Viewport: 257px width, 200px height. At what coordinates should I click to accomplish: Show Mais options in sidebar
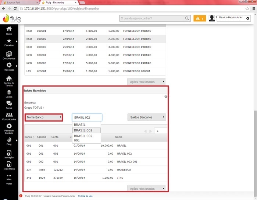click(x=9, y=177)
